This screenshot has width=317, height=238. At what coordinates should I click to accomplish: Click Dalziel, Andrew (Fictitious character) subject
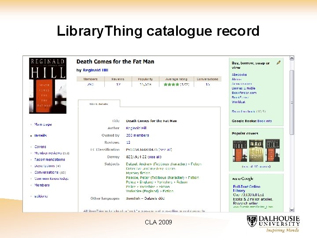pos(164,164)
